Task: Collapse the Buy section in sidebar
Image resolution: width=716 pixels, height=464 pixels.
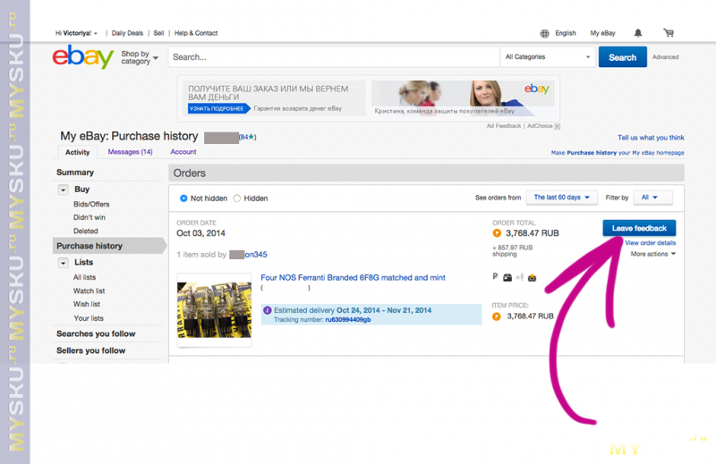Action: click(x=63, y=190)
